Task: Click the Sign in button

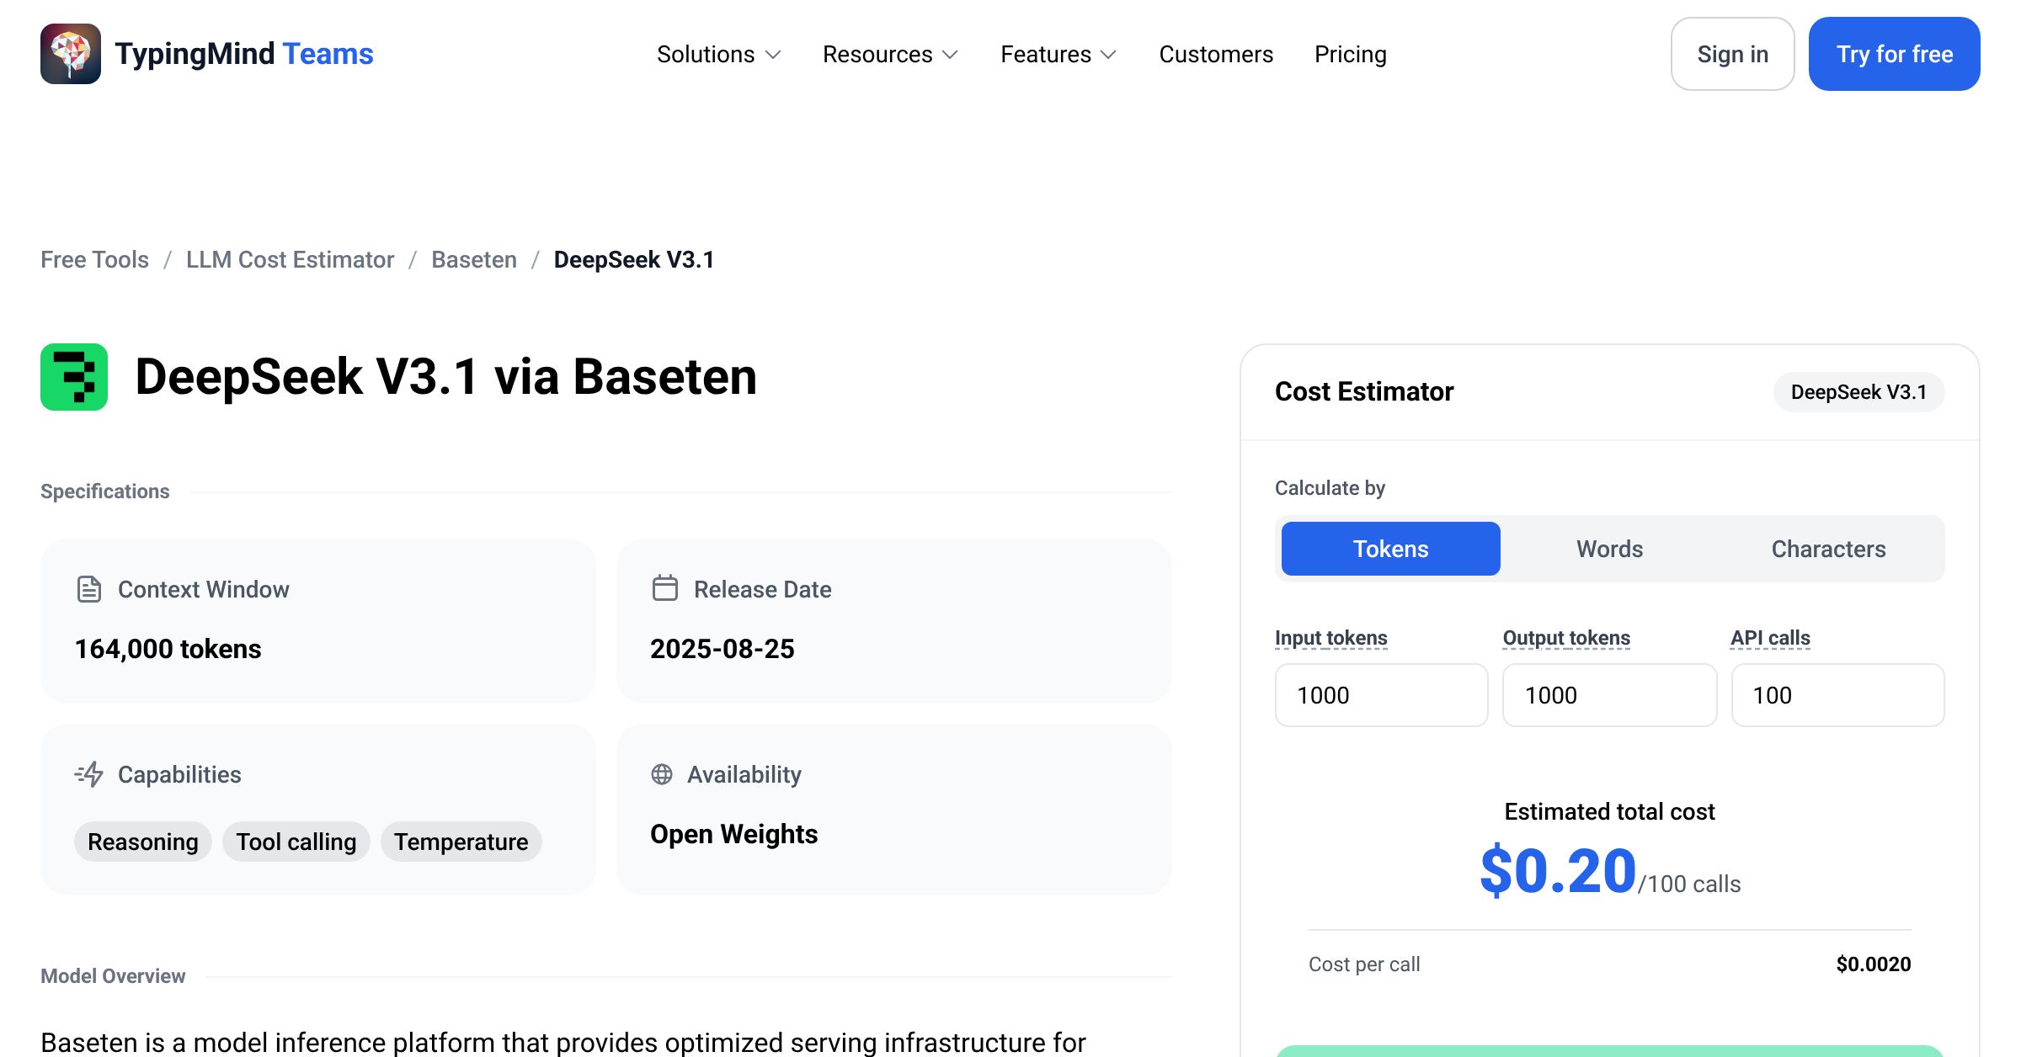Action: click(1732, 54)
